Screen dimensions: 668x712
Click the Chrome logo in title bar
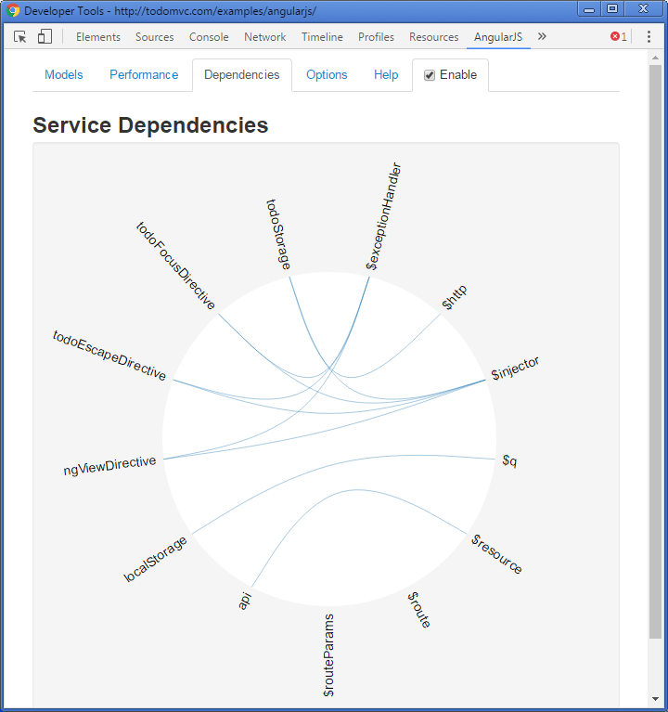tap(13, 10)
